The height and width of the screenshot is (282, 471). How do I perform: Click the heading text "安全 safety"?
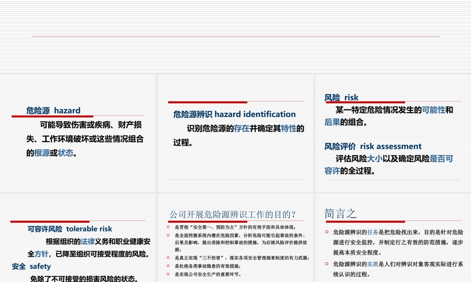click(31, 266)
